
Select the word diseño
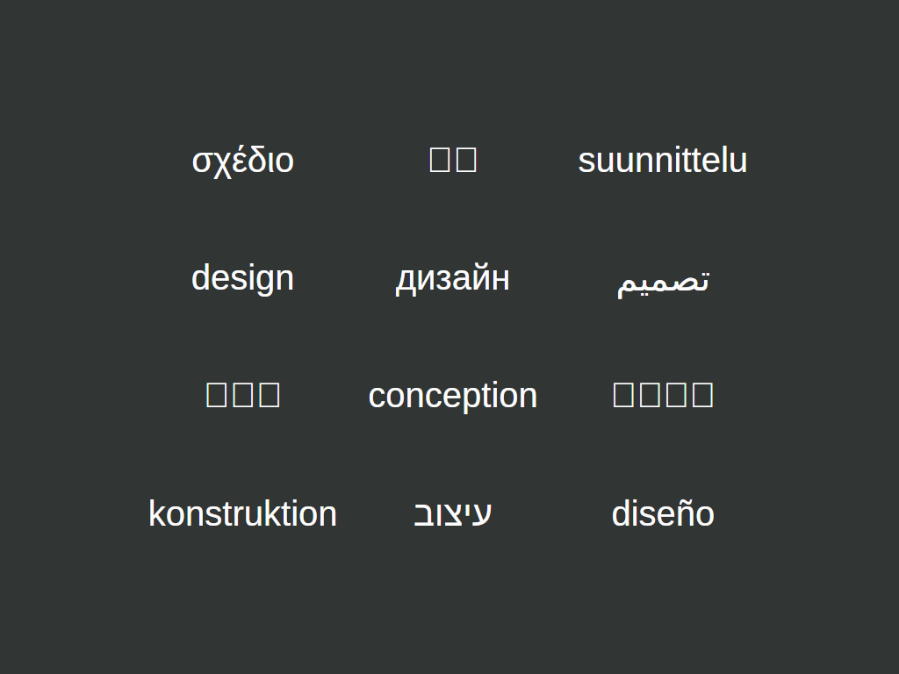[x=663, y=513]
